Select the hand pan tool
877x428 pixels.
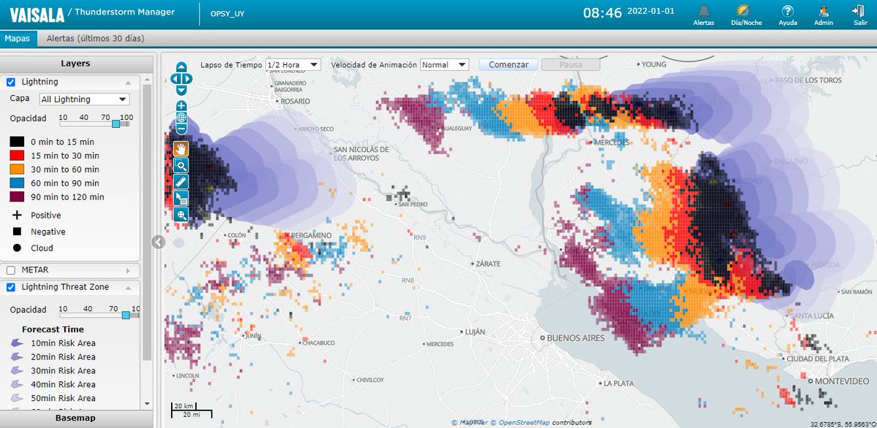(x=181, y=148)
